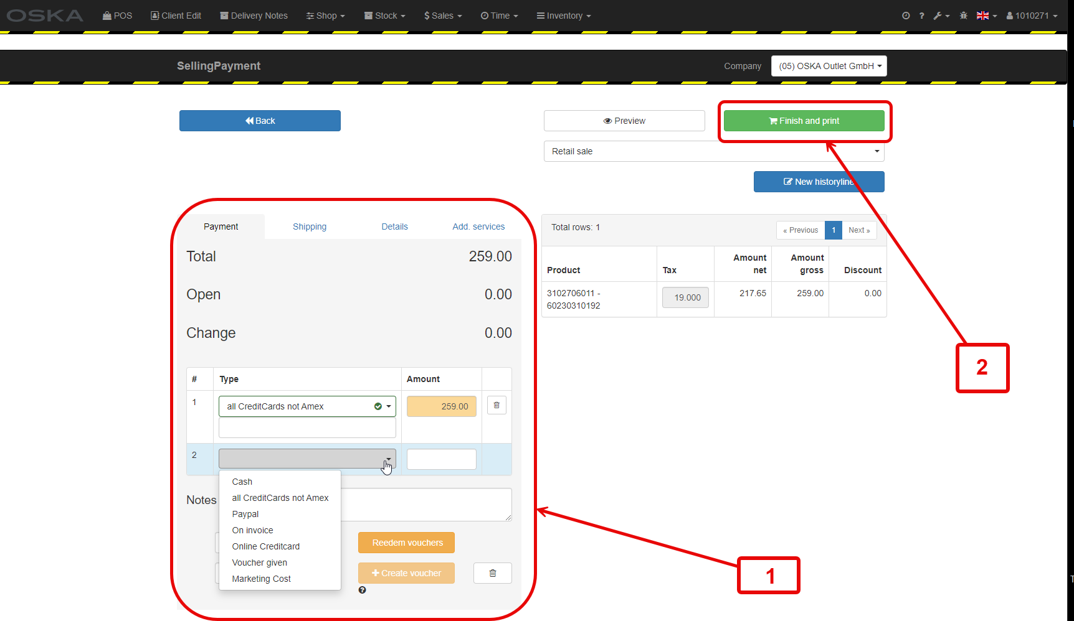The height and width of the screenshot is (621, 1074).
Task: Expand the Inventory menu
Action: tap(564, 16)
